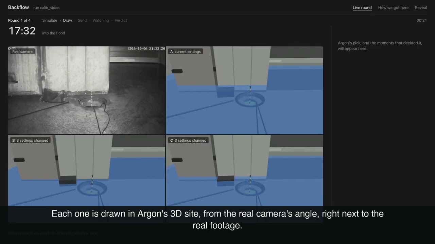Click the Backflow app title

pyautogui.click(x=18, y=7)
